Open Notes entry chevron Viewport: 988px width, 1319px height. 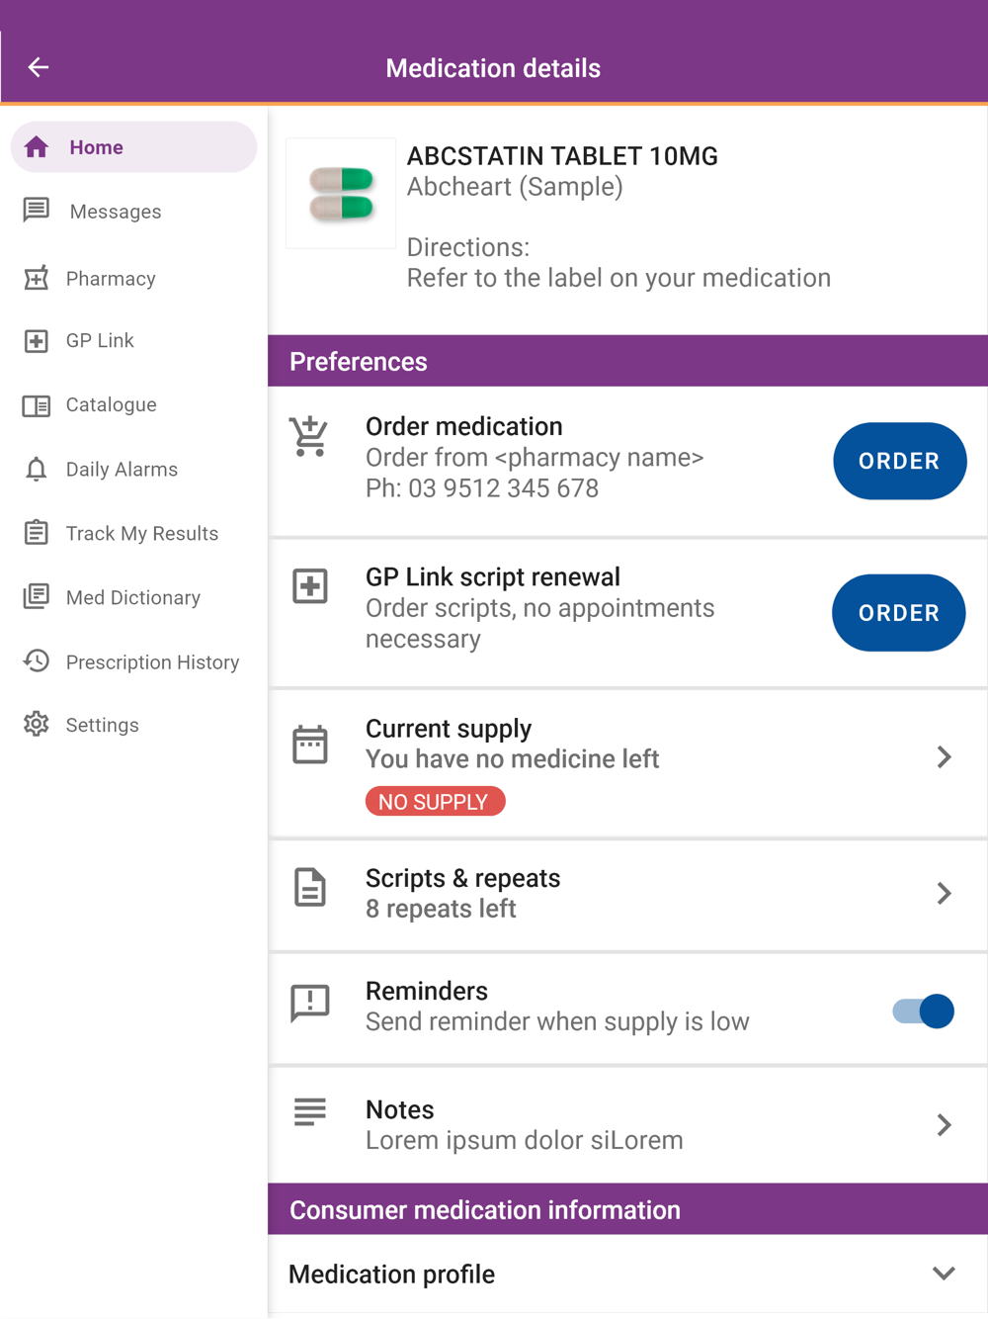point(945,1125)
